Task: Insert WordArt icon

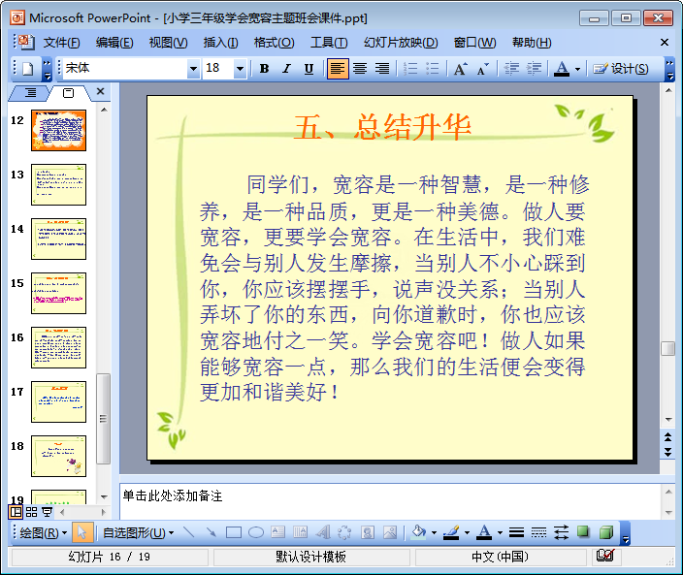Action: pos(323,532)
